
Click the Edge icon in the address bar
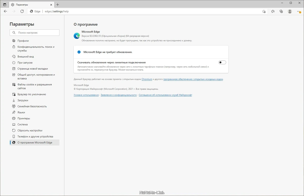pyautogui.click(x=31, y=11)
